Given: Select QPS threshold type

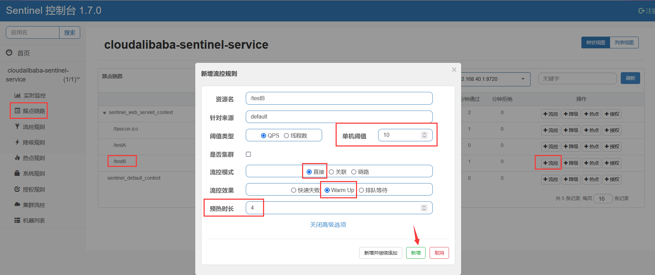Looking at the screenshot, I should [263, 136].
